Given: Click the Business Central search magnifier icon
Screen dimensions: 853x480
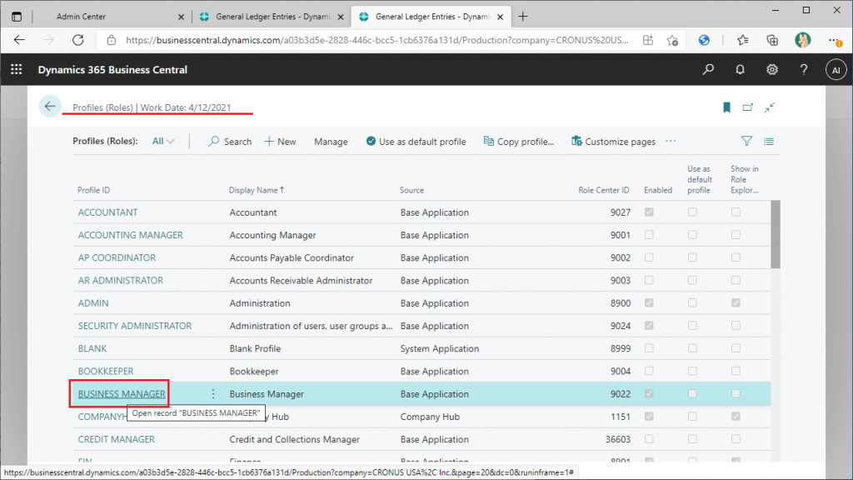Looking at the screenshot, I should 708,70.
